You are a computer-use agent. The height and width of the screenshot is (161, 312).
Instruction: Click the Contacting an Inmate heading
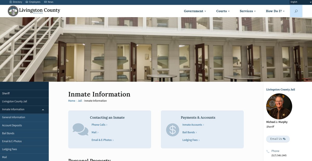click(x=107, y=118)
